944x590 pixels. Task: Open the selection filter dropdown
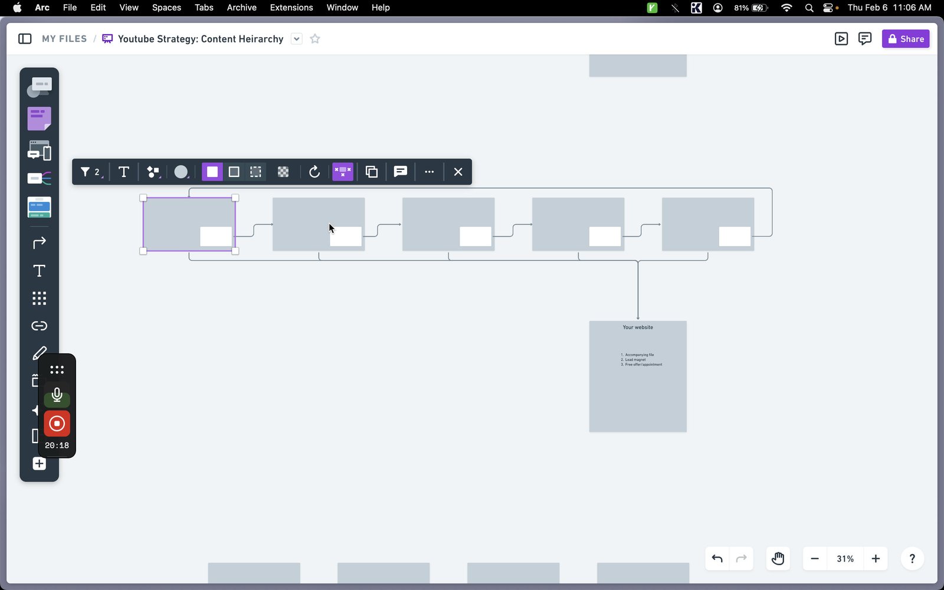click(x=91, y=172)
